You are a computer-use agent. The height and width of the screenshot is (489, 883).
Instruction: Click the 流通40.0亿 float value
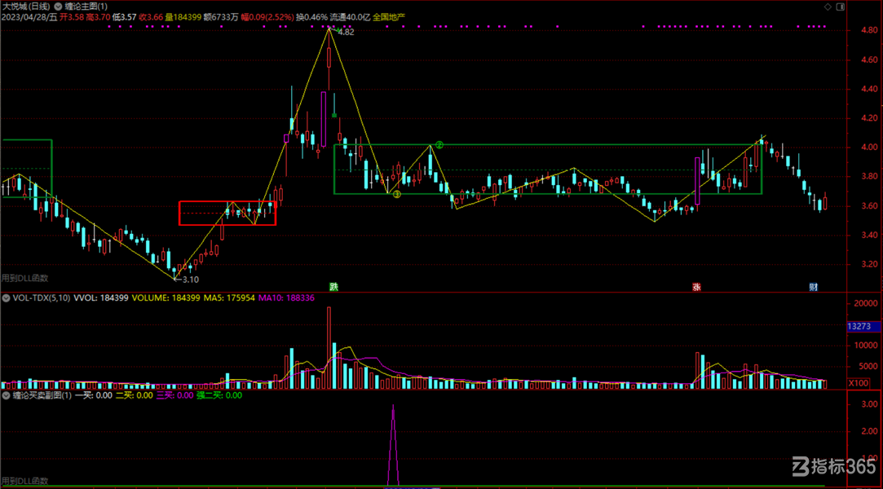[x=350, y=17]
